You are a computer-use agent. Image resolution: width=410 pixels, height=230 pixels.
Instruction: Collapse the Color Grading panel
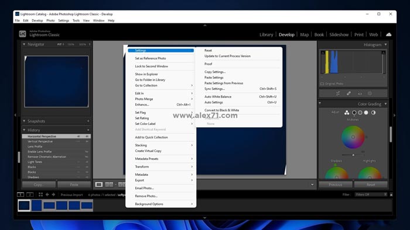(x=385, y=104)
